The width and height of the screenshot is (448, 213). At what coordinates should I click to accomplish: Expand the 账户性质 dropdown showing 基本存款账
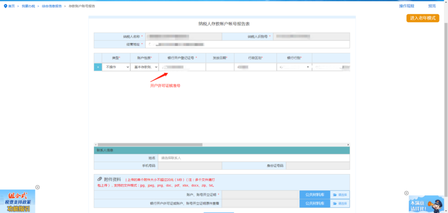pos(144,67)
